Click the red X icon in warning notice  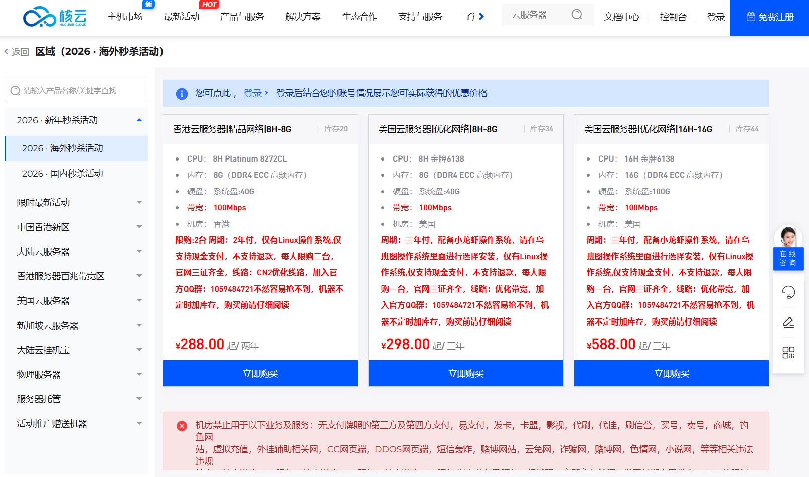pos(182,426)
